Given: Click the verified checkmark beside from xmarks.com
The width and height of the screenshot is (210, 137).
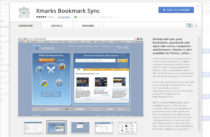Looking at the screenshot, I should 76,17.
